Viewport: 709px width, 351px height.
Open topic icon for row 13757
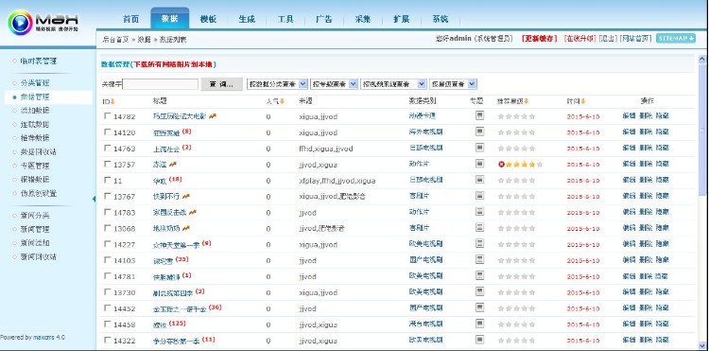[x=479, y=164]
